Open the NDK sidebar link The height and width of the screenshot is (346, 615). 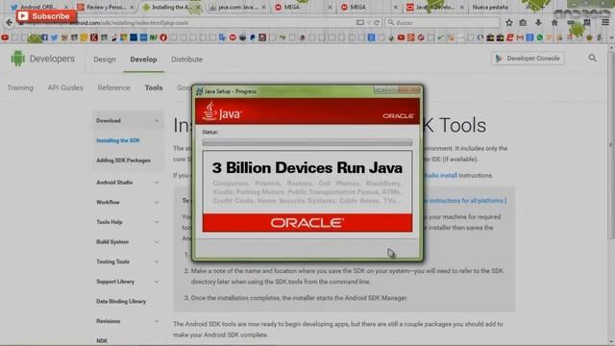pyautogui.click(x=102, y=341)
